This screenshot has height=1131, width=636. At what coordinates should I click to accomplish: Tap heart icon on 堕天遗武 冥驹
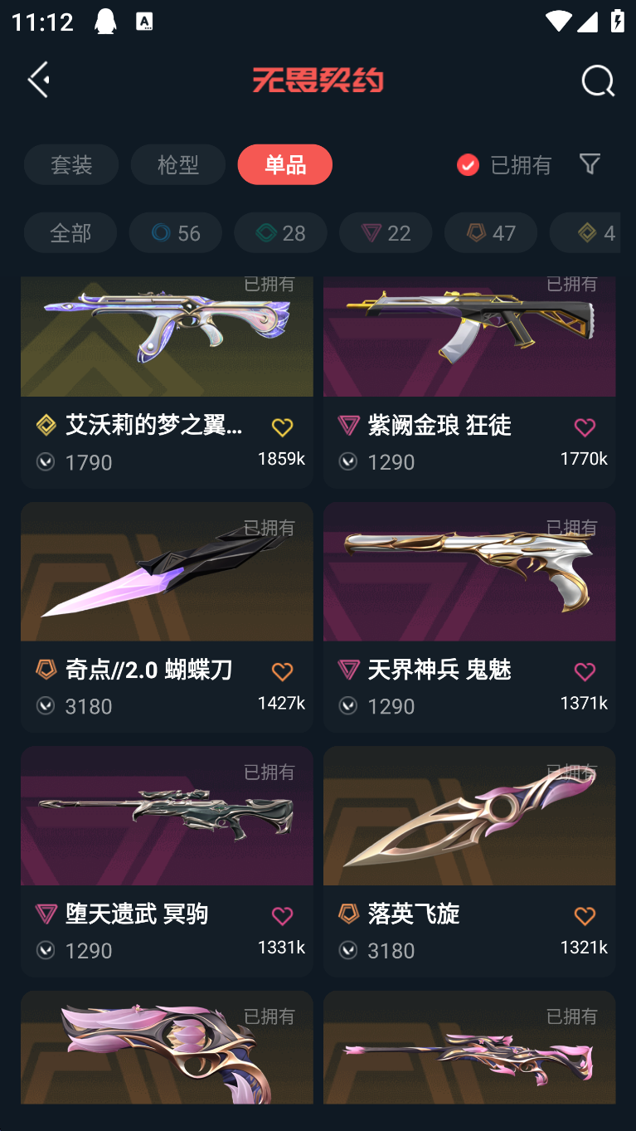pyautogui.click(x=282, y=915)
